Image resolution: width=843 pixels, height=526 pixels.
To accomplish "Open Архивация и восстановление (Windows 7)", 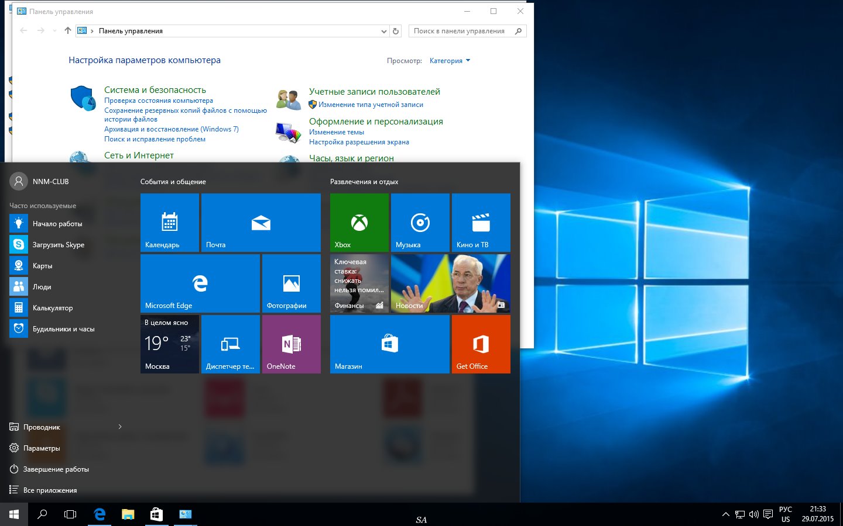I will coord(172,129).
